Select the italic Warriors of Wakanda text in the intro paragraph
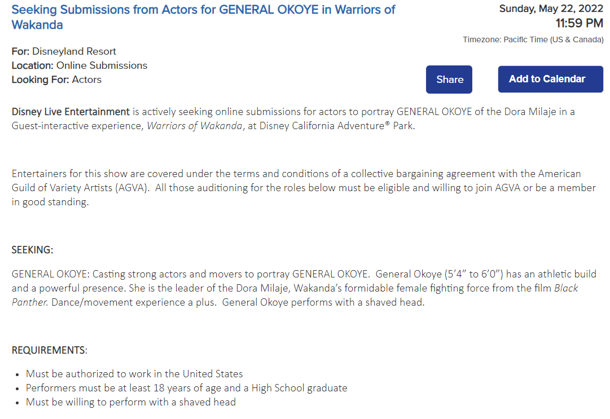Image resolution: width=610 pixels, height=419 pixels. 195,126
